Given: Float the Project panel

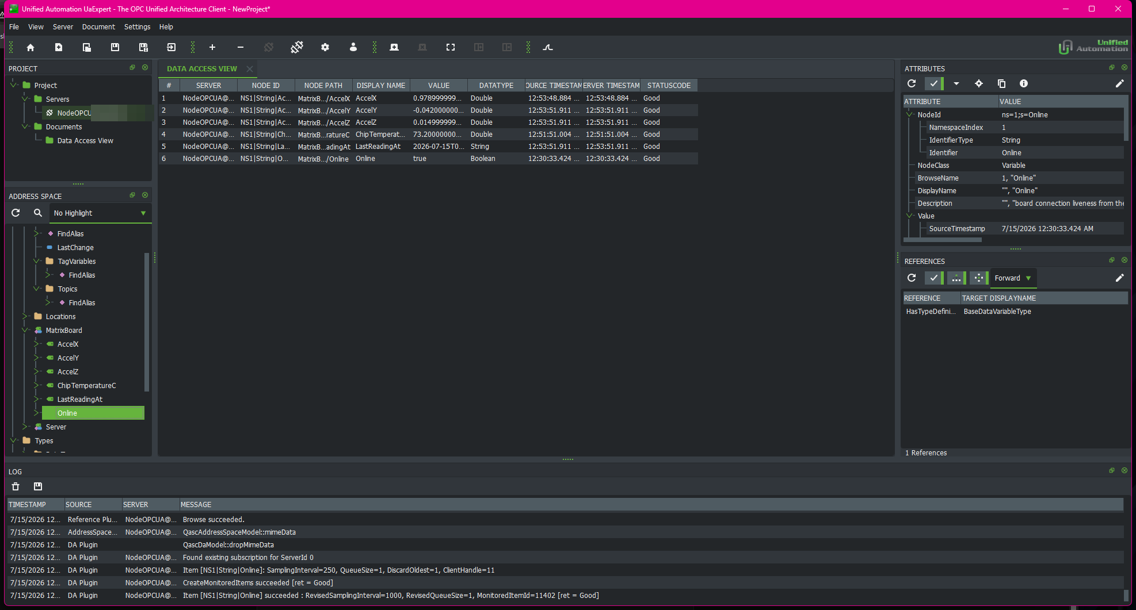Looking at the screenshot, I should [x=132, y=68].
